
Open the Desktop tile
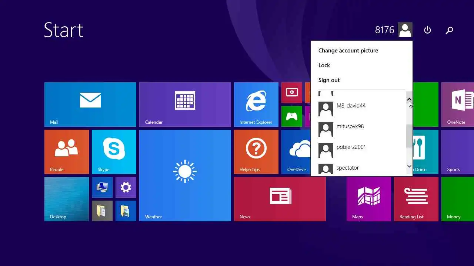tap(67, 199)
